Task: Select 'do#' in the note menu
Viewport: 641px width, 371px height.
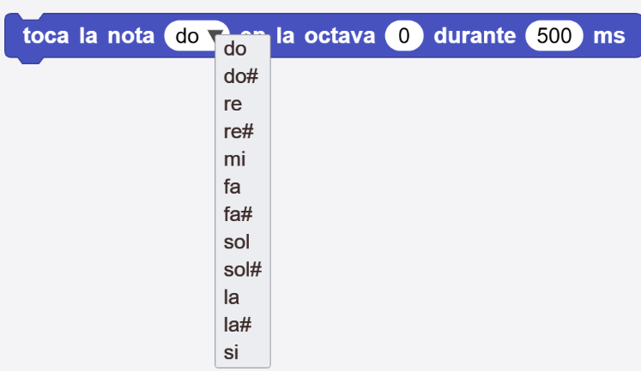Action: click(x=239, y=76)
